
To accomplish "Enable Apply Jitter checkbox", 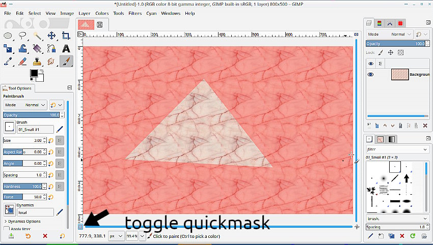I will pos(7,229).
